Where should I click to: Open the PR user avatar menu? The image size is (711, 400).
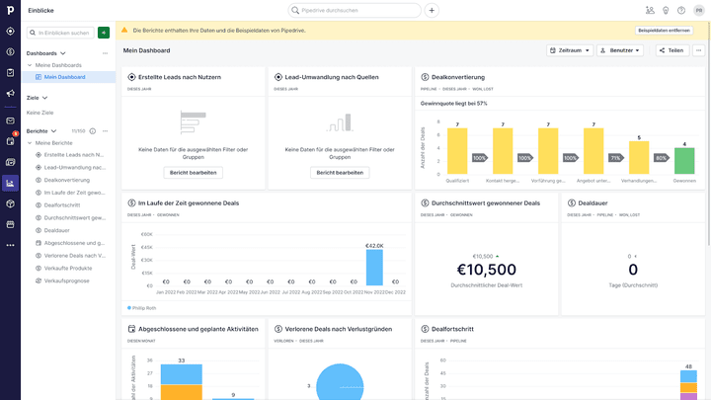[x=698, y=11]
